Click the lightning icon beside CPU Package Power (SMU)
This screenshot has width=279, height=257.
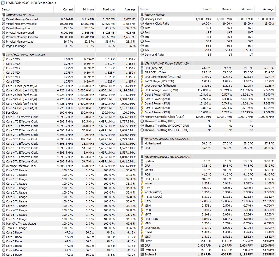tap(142, 90)
